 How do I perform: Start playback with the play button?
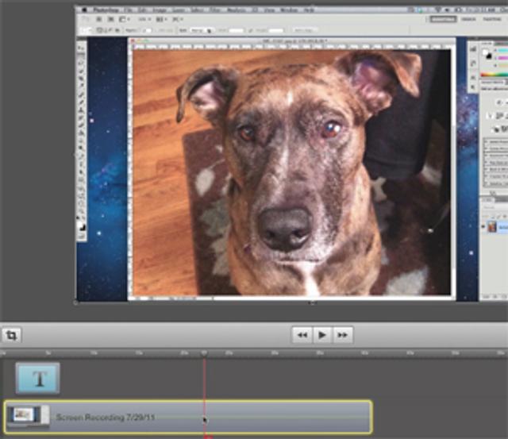(x=322, y=335)
